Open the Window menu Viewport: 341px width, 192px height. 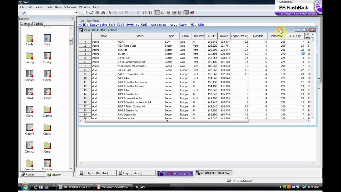84,7
